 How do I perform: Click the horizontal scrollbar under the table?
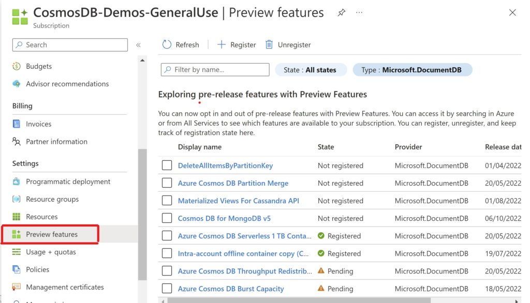click(x=298, y=300)
